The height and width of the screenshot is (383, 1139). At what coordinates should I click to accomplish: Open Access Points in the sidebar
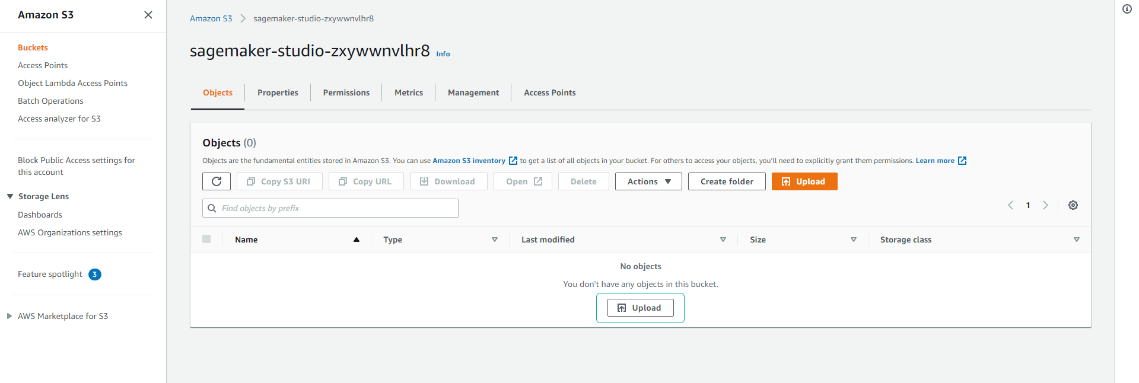[x=43, y=65]
